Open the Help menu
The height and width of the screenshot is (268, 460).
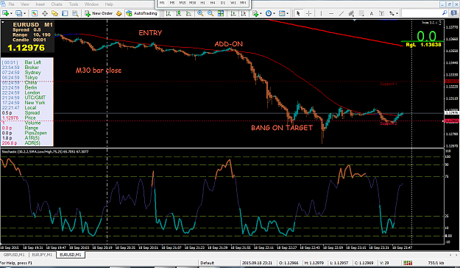(109, 4)
